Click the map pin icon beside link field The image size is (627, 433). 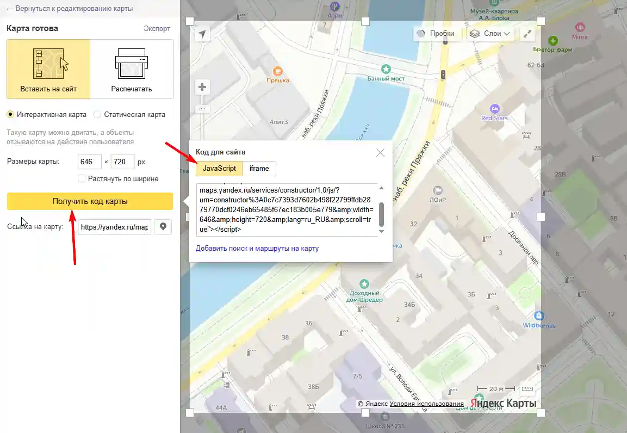163,227
